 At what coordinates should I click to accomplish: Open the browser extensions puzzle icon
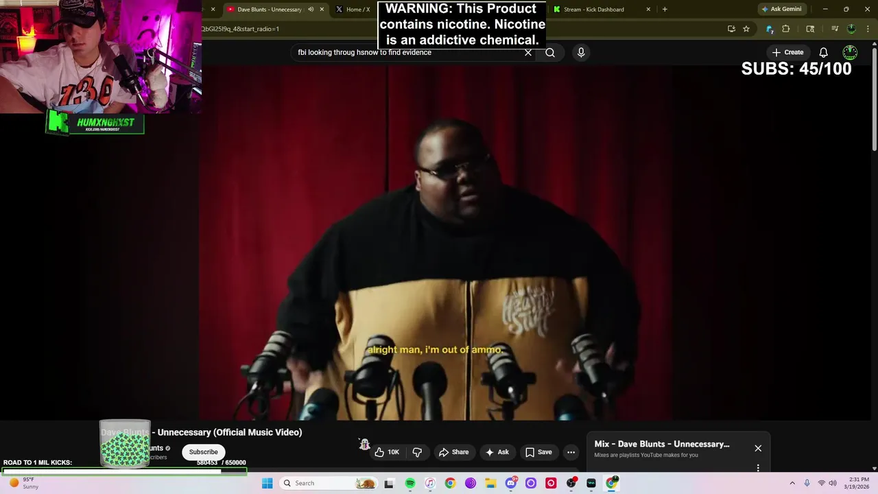786,29
